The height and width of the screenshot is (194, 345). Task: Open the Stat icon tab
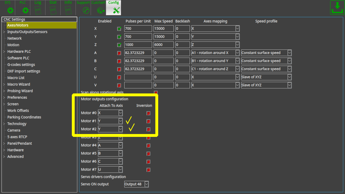pos(53,8)
